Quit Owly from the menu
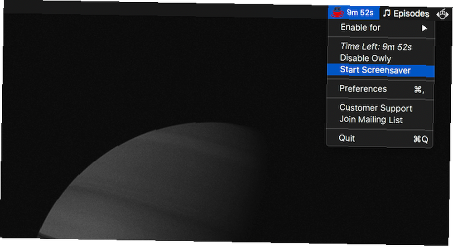Viewport: 453px width, 247px height. point(380,139)
